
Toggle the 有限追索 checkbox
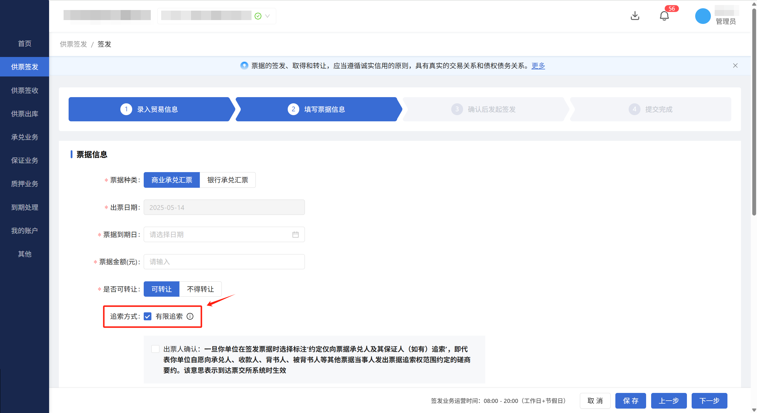point(148,316)
